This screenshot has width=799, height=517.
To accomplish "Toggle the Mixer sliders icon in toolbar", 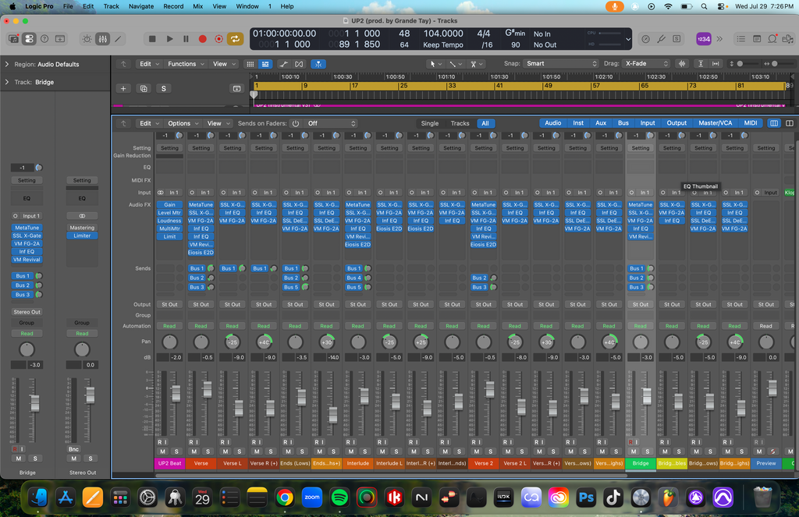I will tap(102, 39).
